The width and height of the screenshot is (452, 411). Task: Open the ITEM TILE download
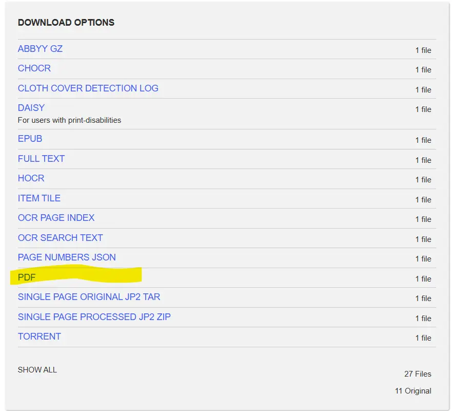tap(39, 198)
